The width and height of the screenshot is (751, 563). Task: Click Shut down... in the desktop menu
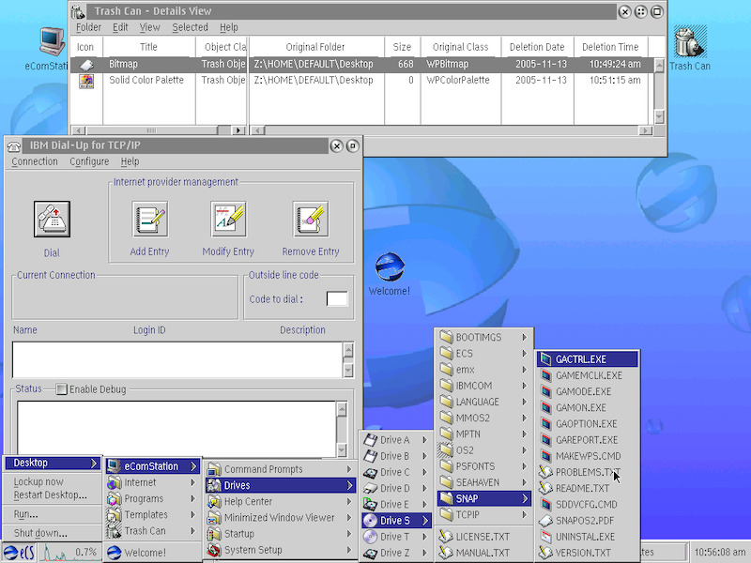click(40, 533)
